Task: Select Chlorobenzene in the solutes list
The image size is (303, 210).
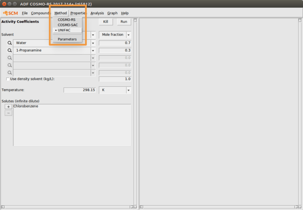Action: (x=26, y=106)
